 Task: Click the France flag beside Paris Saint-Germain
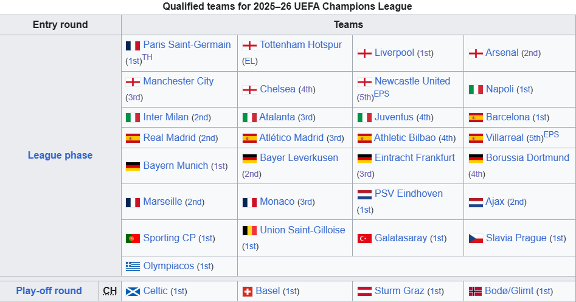pyautogui.click(x=133, y=46)
